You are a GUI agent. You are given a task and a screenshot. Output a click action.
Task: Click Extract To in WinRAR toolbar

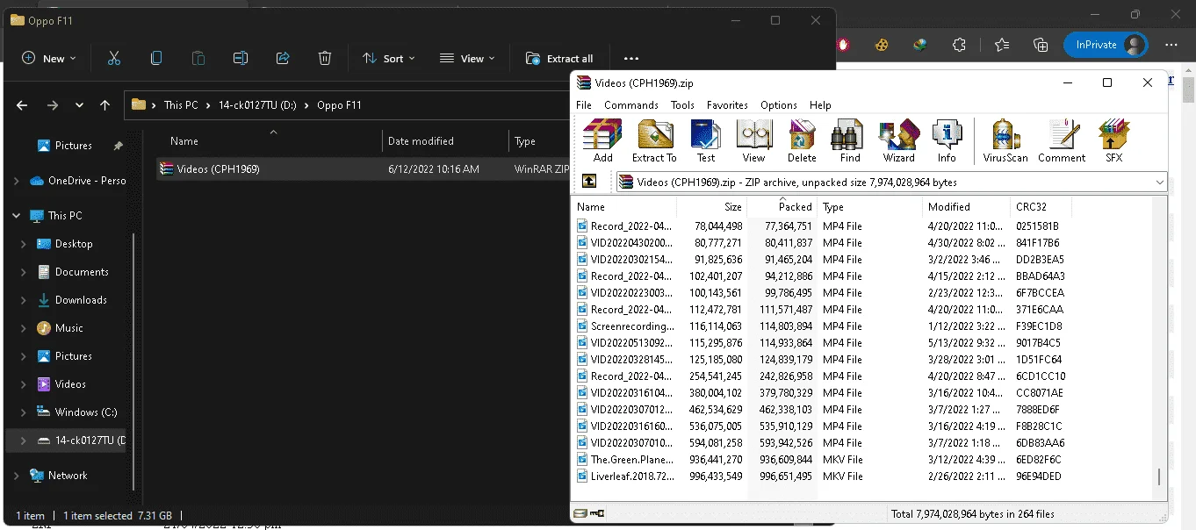click(x=654, y=140)
